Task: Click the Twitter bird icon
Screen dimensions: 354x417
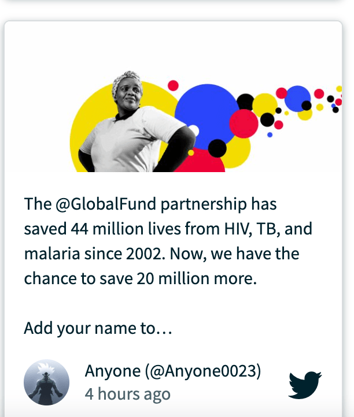Action: (305, 385)
